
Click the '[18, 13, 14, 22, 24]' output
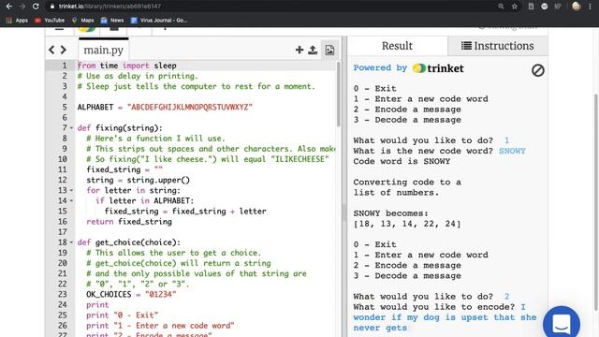click(407, 224)
